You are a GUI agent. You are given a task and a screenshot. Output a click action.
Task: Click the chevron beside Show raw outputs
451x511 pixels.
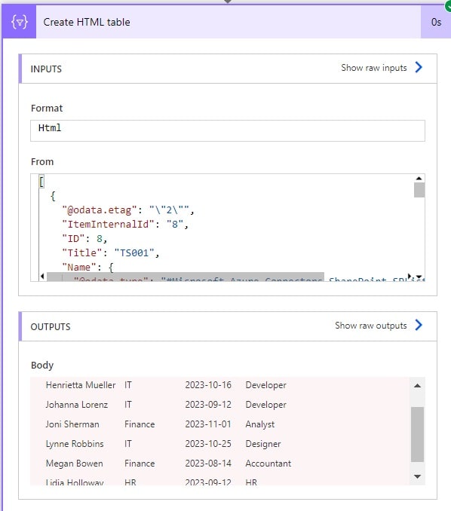[x=419, y=325]
